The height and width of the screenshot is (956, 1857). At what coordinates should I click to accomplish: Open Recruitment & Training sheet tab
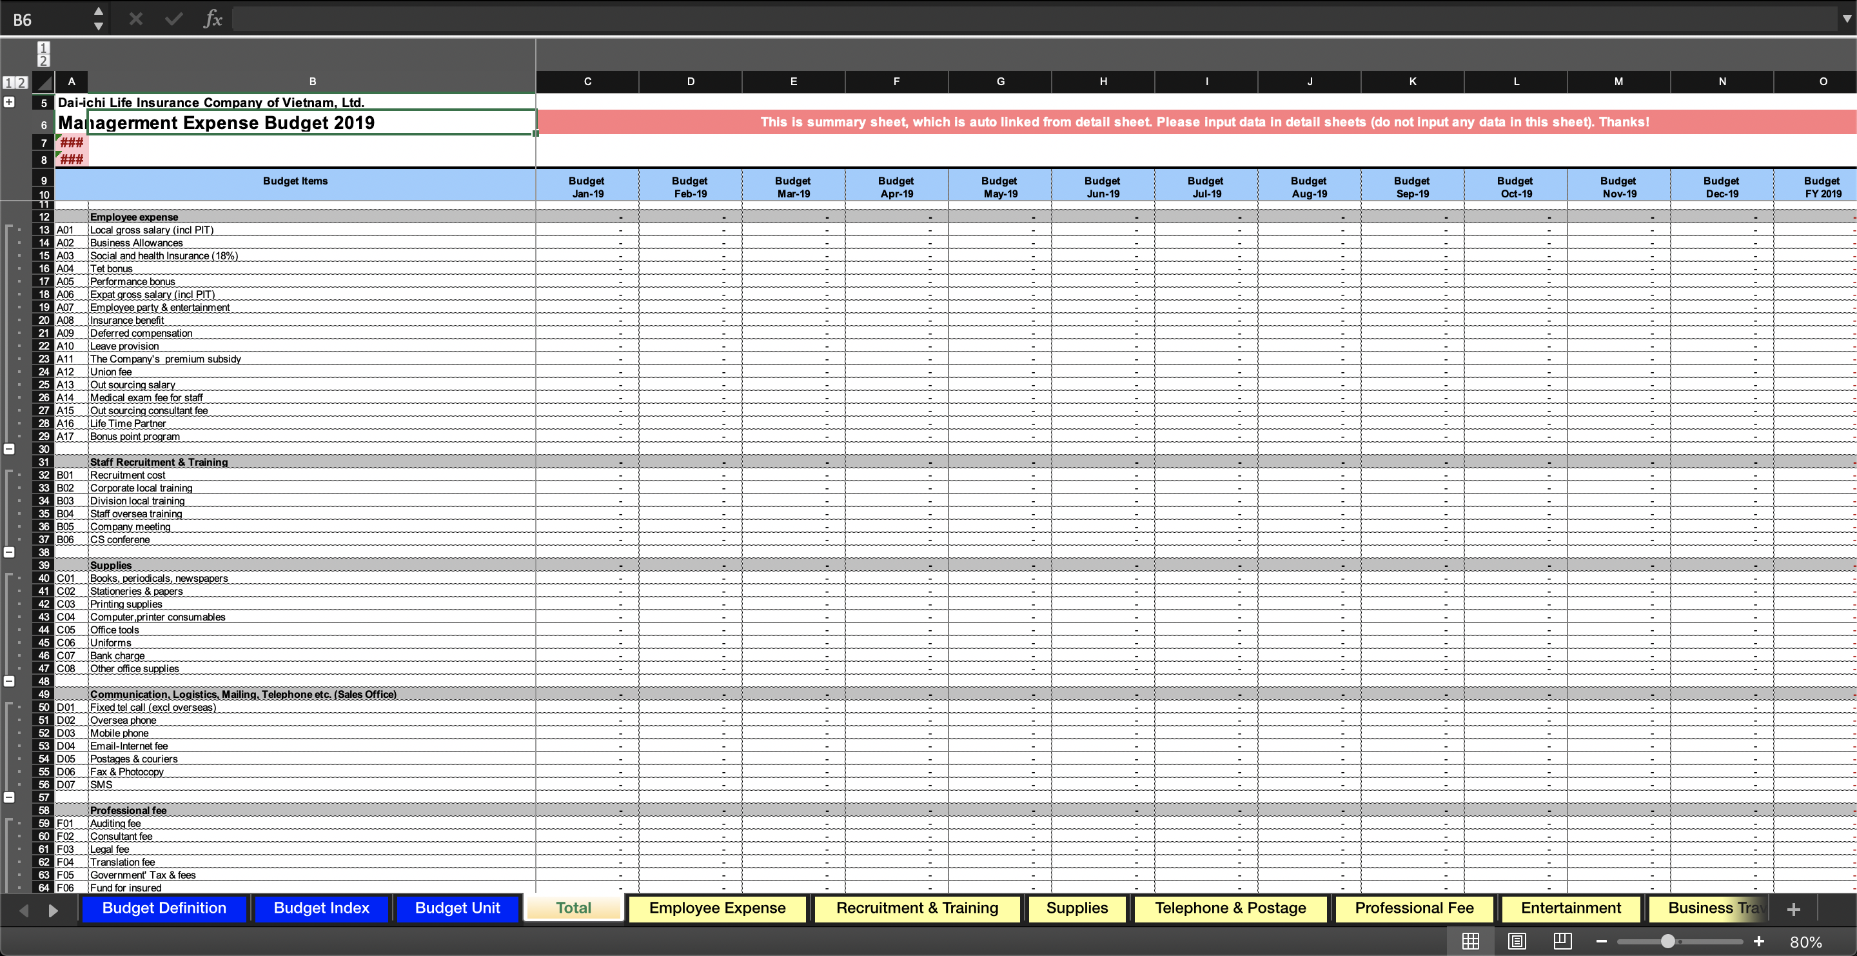click(917, 908)
